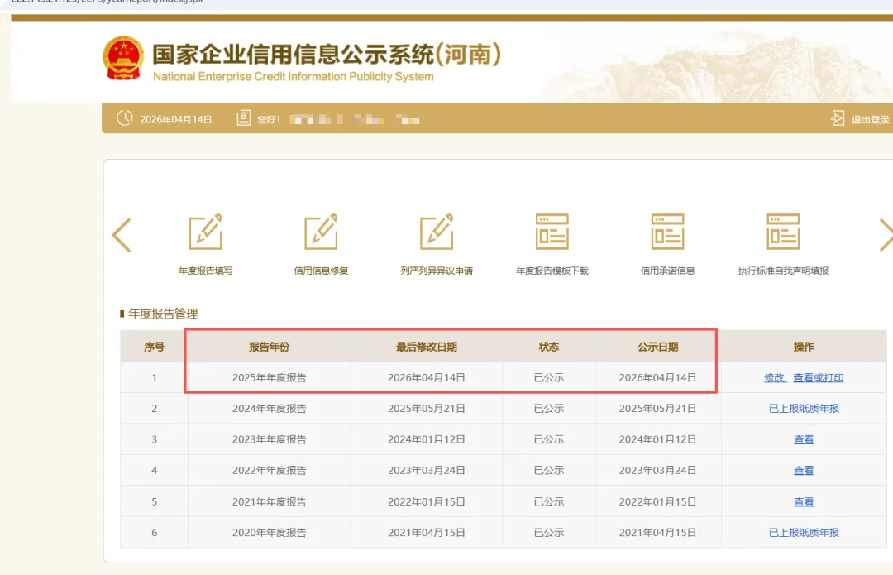
Task: Click the national emblem logo
Action: (123, 58)
